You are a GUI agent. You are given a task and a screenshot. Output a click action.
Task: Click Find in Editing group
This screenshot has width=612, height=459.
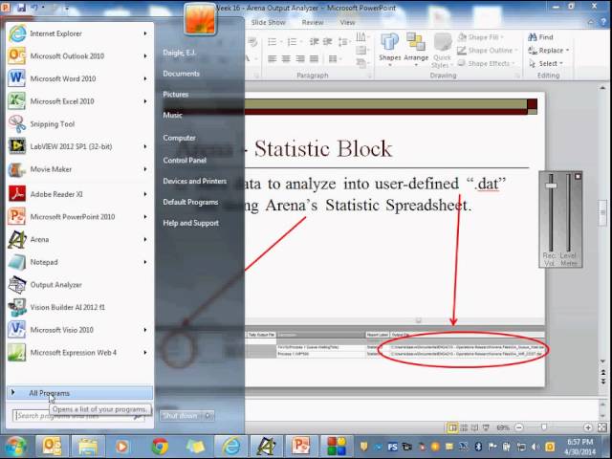pyautogui.click(x=541, y=37)
